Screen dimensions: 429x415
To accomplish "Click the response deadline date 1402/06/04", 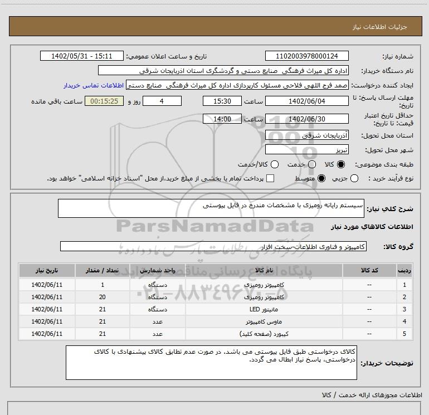I will tap(306, 101).
